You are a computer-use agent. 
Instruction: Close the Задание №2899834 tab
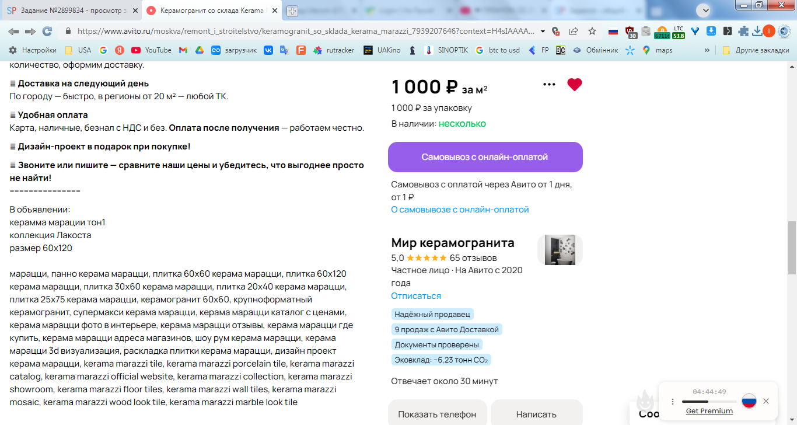click(134, 11)
